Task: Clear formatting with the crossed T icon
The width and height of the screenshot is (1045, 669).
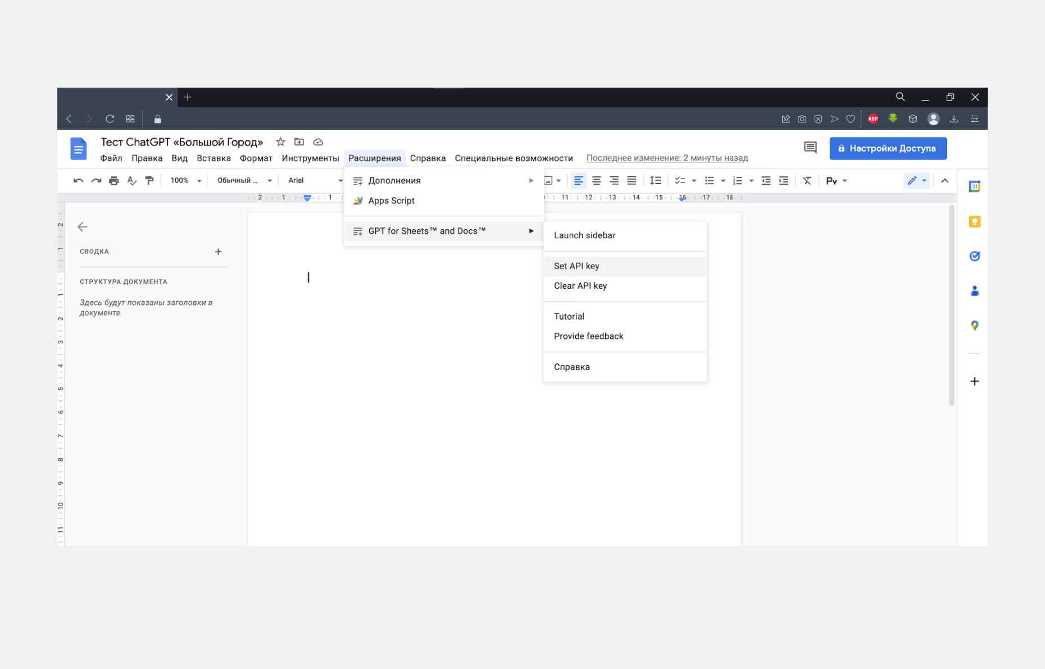Action: (807, 180)
